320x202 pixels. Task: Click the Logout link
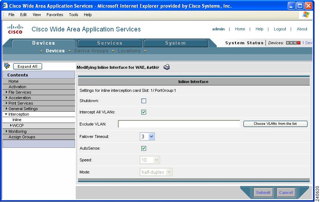click(280, 29)
